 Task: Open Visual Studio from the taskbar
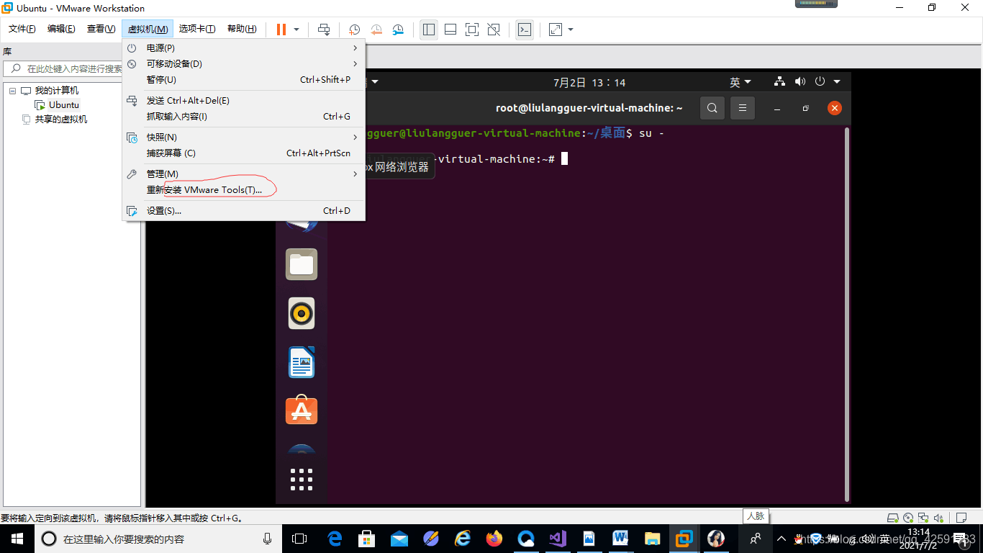point(556,539)
